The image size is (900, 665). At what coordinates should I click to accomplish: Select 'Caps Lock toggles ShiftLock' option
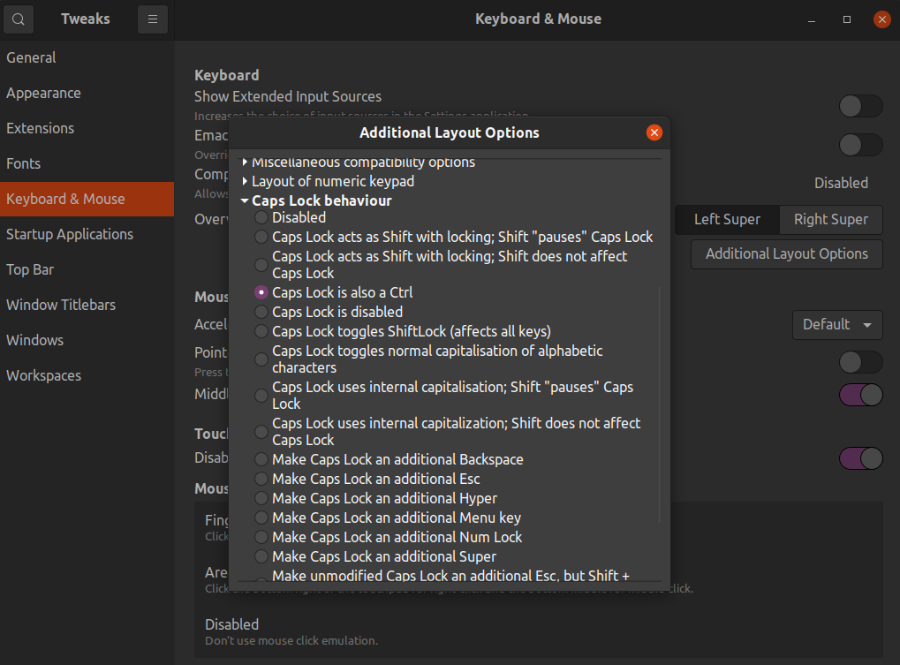[261, 331]
